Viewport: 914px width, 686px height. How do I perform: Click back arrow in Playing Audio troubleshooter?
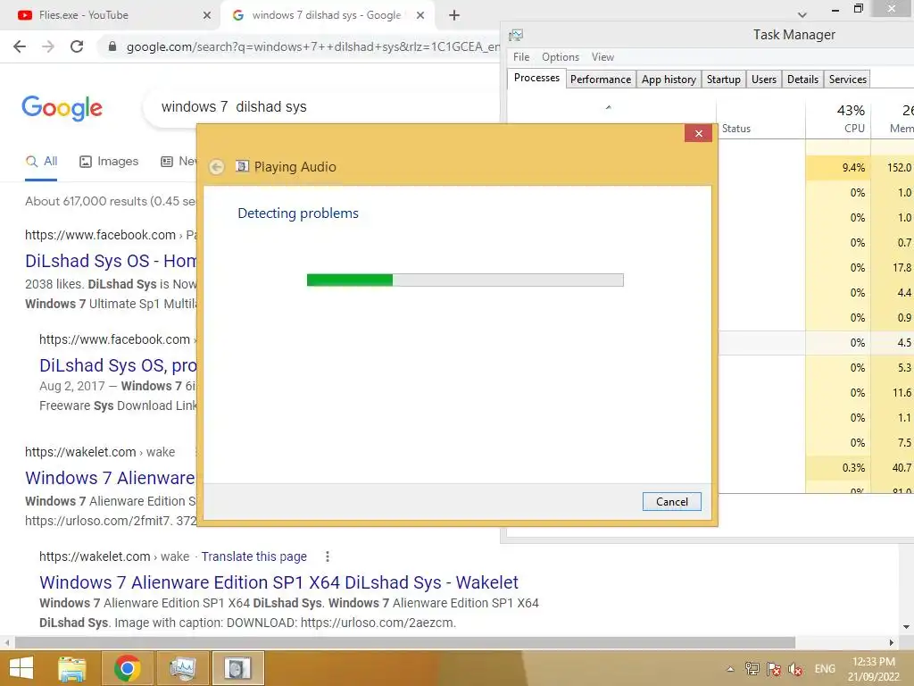click(x=216, y=167)
